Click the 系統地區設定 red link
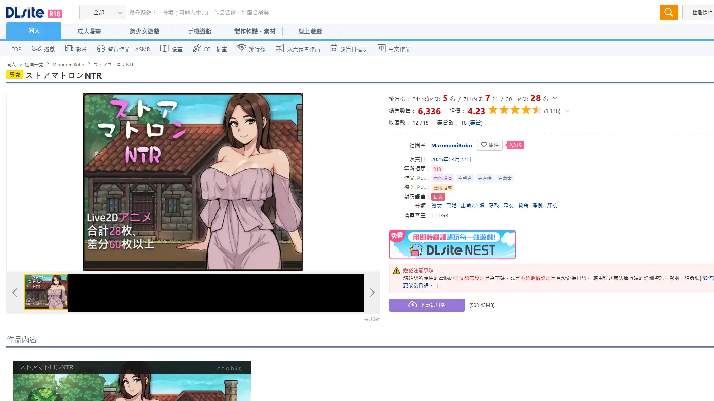This screenshot has width=714, height=401. [535, 278]
